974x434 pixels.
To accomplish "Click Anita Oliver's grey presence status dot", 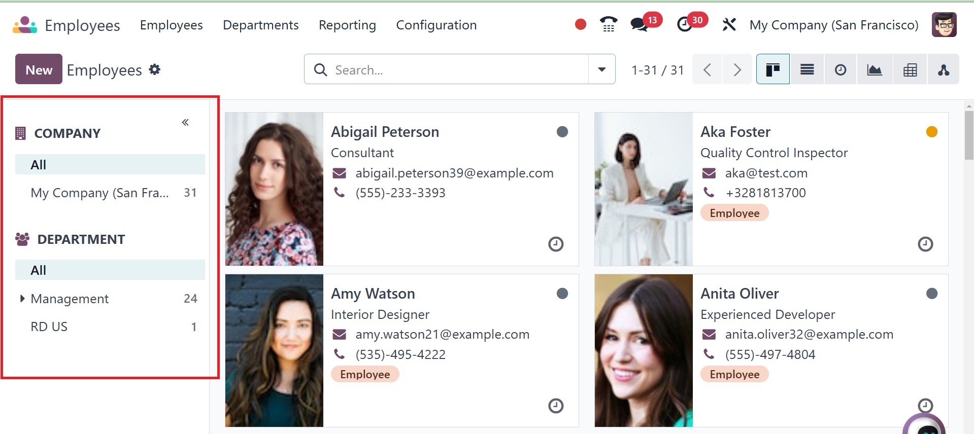I will pos(932,294).
